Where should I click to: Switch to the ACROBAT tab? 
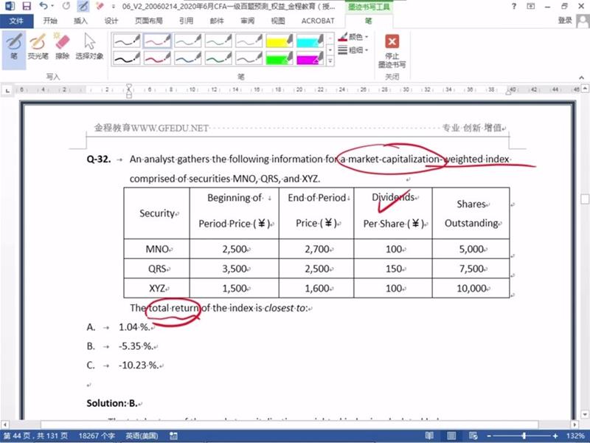click(x=318, y=21)
